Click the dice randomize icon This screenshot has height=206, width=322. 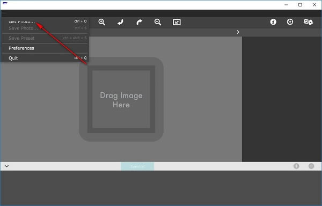click(x=308, y=22)
